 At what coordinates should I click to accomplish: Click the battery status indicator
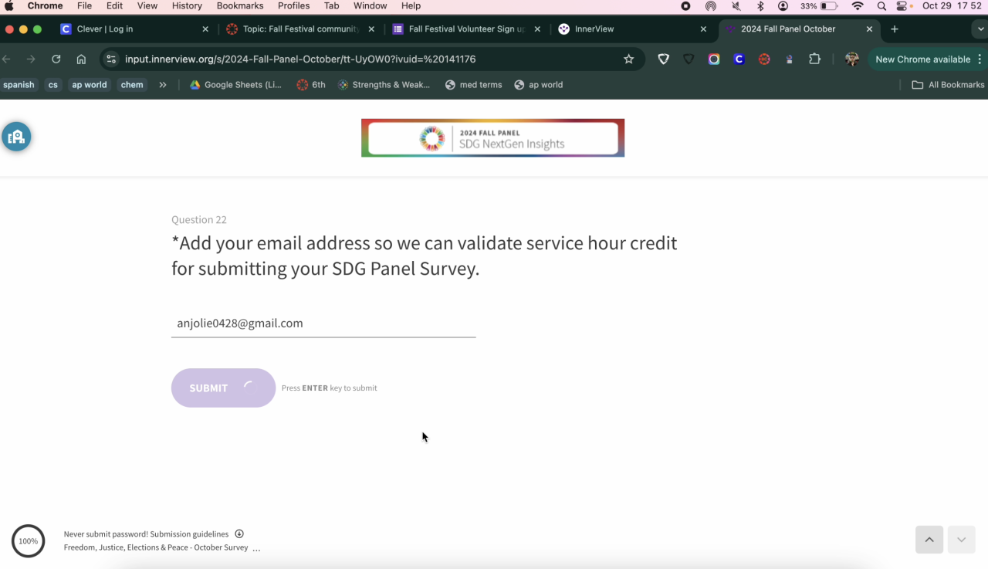819,5
